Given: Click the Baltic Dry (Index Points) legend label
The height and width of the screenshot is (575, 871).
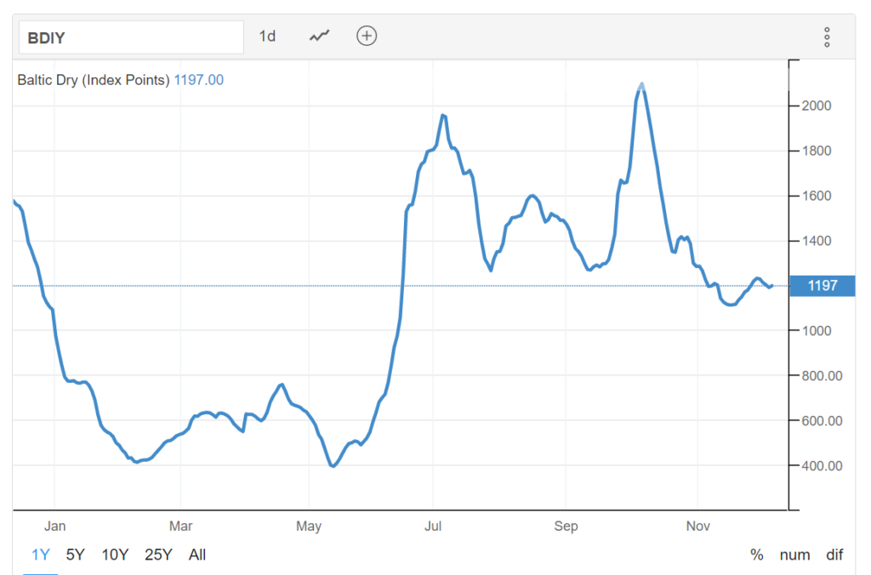Looking at the screenshot, I should [x=94, y=80].
